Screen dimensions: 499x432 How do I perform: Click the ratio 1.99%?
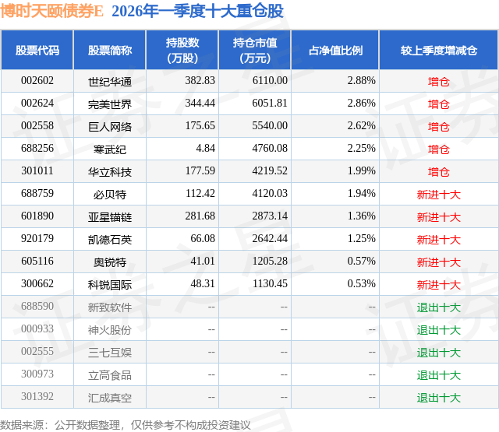click(x=362, y=171)
